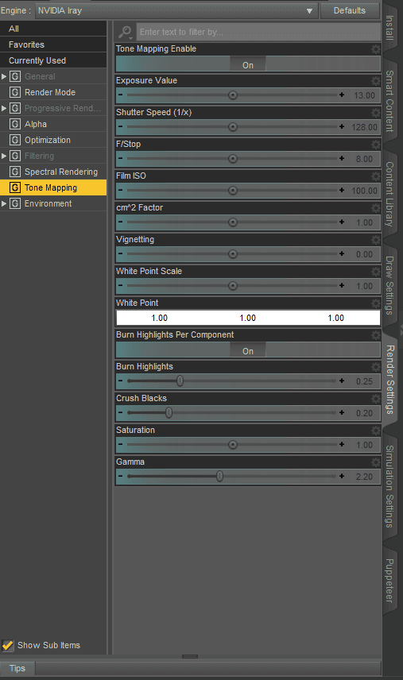Click the G icon beside Optimization
Viewport: 403px width, 680px height.
pyautogui.click(x=15, y=140)
